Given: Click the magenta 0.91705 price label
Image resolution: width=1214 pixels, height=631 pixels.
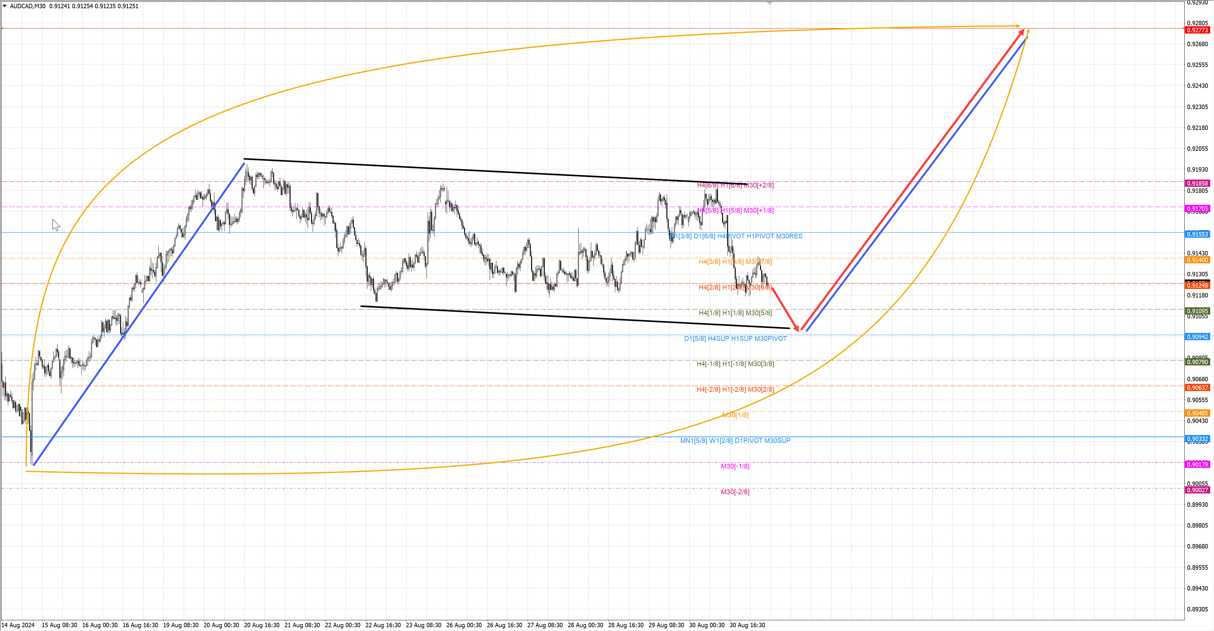Looking at the screenshot, I should [x=1197, y=209].
